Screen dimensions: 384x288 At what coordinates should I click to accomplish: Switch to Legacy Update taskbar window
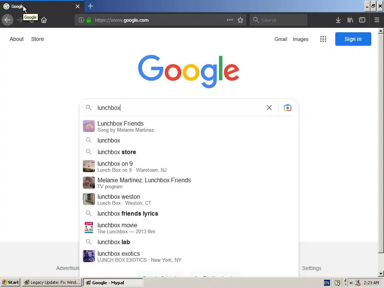52,283
